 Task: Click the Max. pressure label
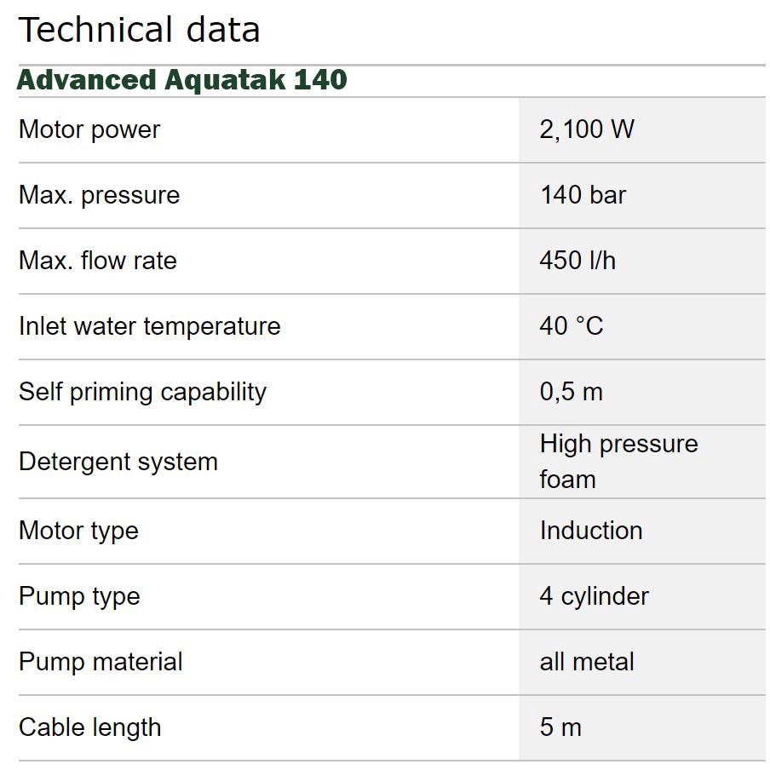(x=100, y=195)
